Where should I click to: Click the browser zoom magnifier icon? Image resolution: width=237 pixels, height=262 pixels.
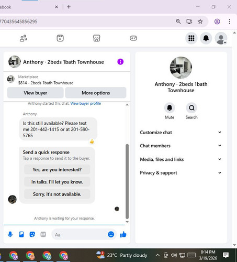pos(178,21)
